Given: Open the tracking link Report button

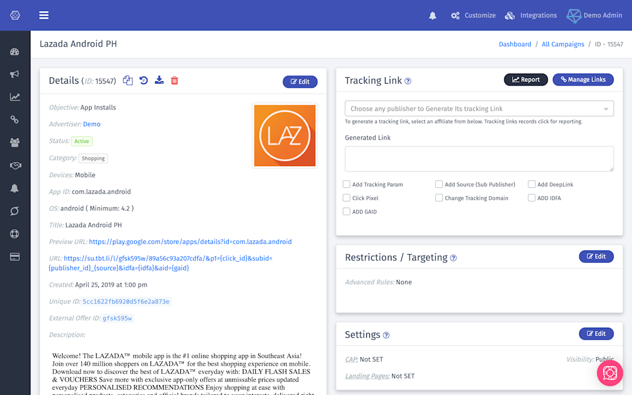Looking at the screenshot, I should tap(525, 80).
